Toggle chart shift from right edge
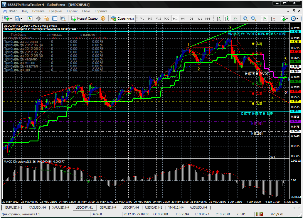This screenshot has width=303, height=218. click(272, 18)
